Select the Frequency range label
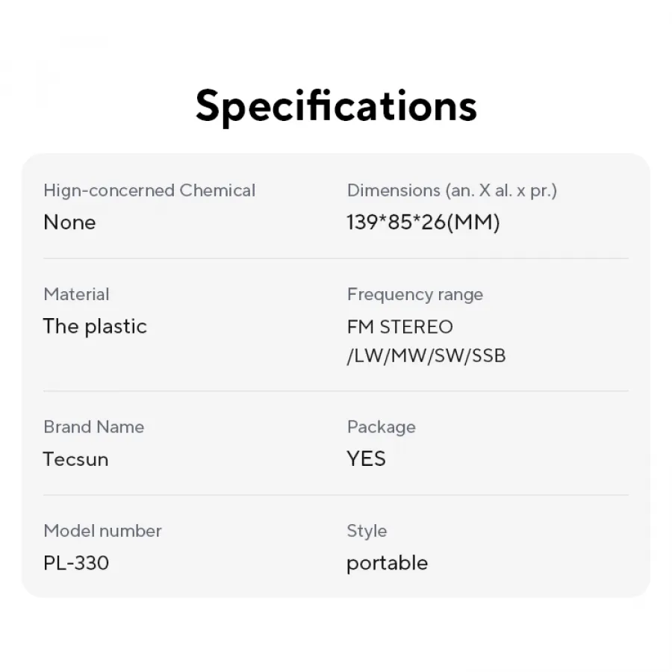672x672 pixels. [415, 294]
